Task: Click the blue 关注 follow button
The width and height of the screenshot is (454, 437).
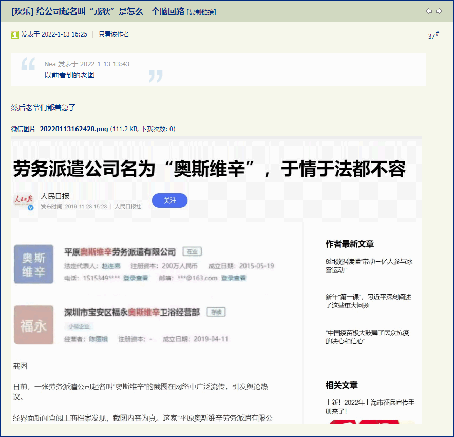Action: [x=169, y=200]
